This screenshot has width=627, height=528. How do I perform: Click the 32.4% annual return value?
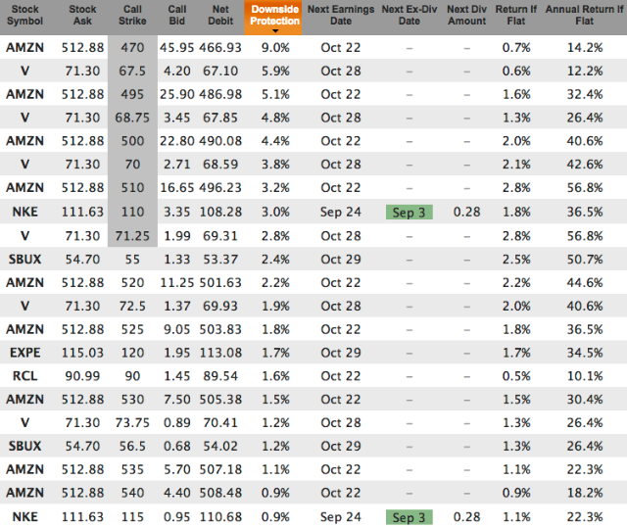coord(585,94)
